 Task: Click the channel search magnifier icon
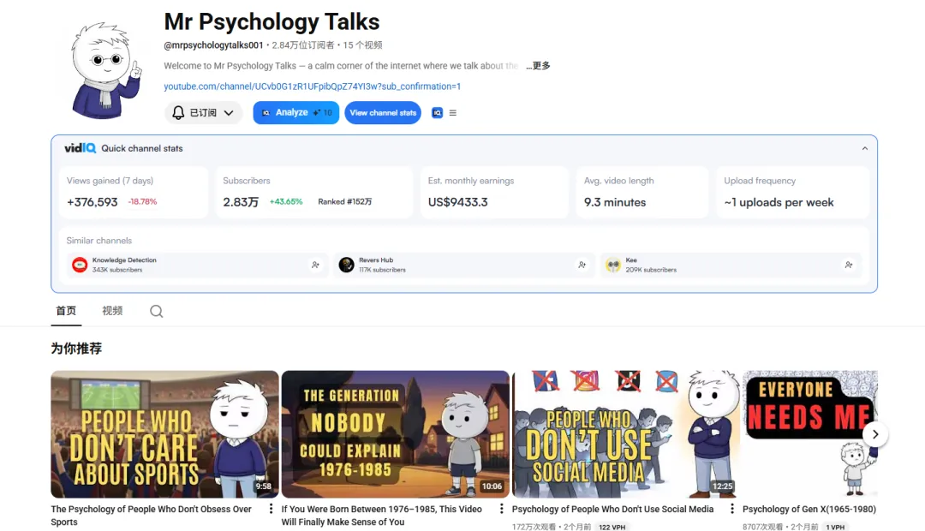pyautogui.click(x=157, y=312)
